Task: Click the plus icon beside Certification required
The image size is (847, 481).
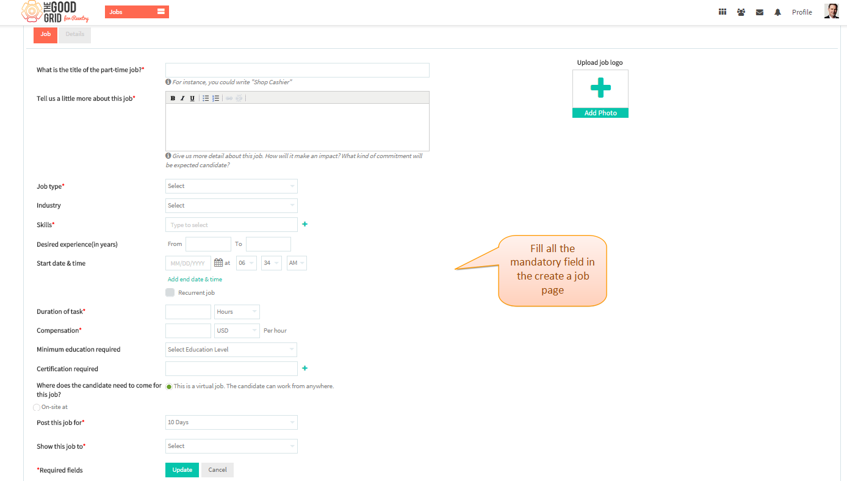Action: coord(305,368)
